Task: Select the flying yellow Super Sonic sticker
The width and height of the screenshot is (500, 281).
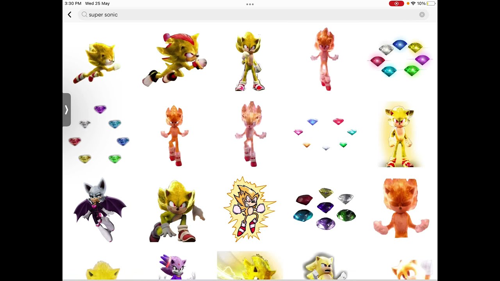Action: tap(98, 62)
